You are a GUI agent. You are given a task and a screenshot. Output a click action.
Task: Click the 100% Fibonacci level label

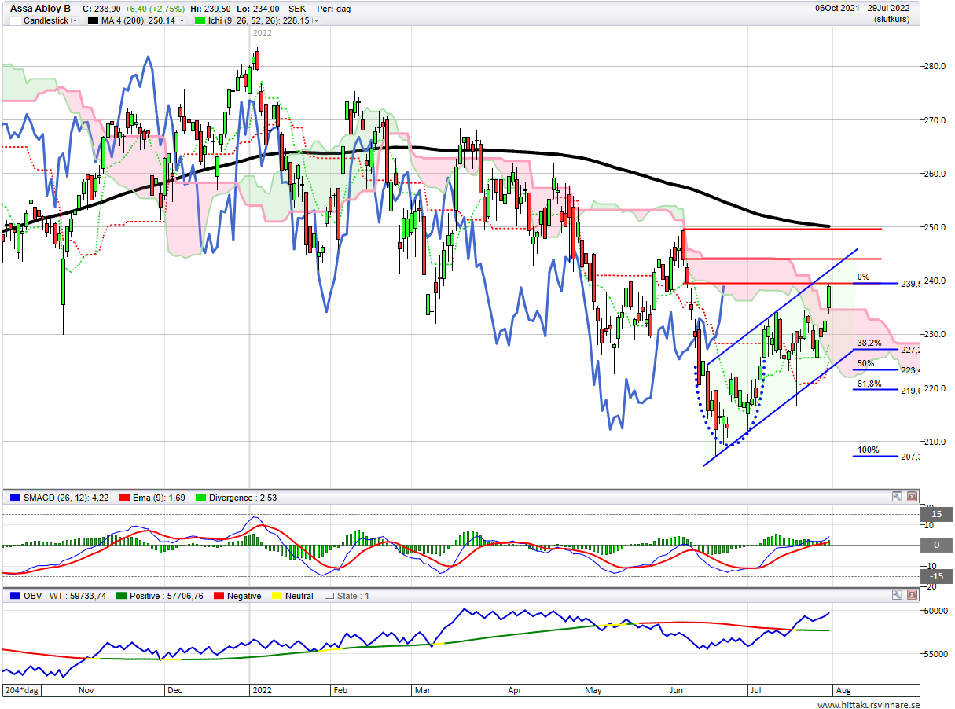tap(869, 450)
